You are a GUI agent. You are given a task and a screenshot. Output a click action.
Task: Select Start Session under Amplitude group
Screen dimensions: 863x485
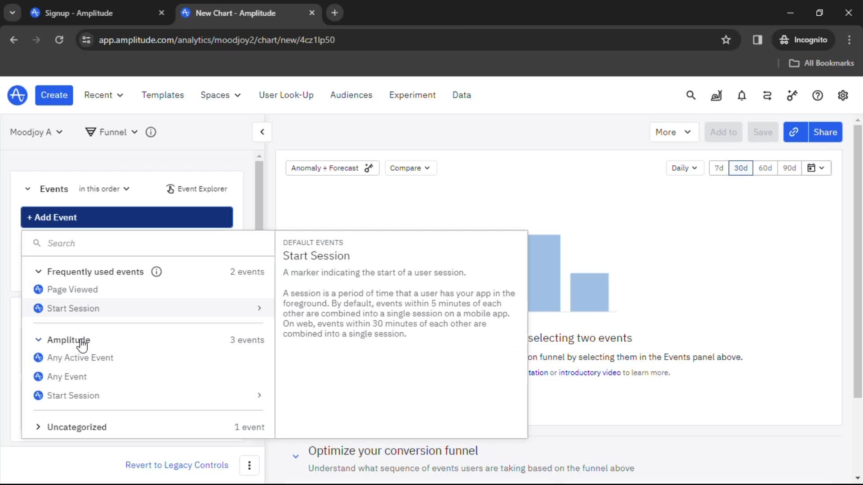[x=148, y=396]
